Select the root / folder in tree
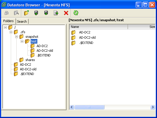The width and height of the screenshot is (157, 118). (15, 27)
